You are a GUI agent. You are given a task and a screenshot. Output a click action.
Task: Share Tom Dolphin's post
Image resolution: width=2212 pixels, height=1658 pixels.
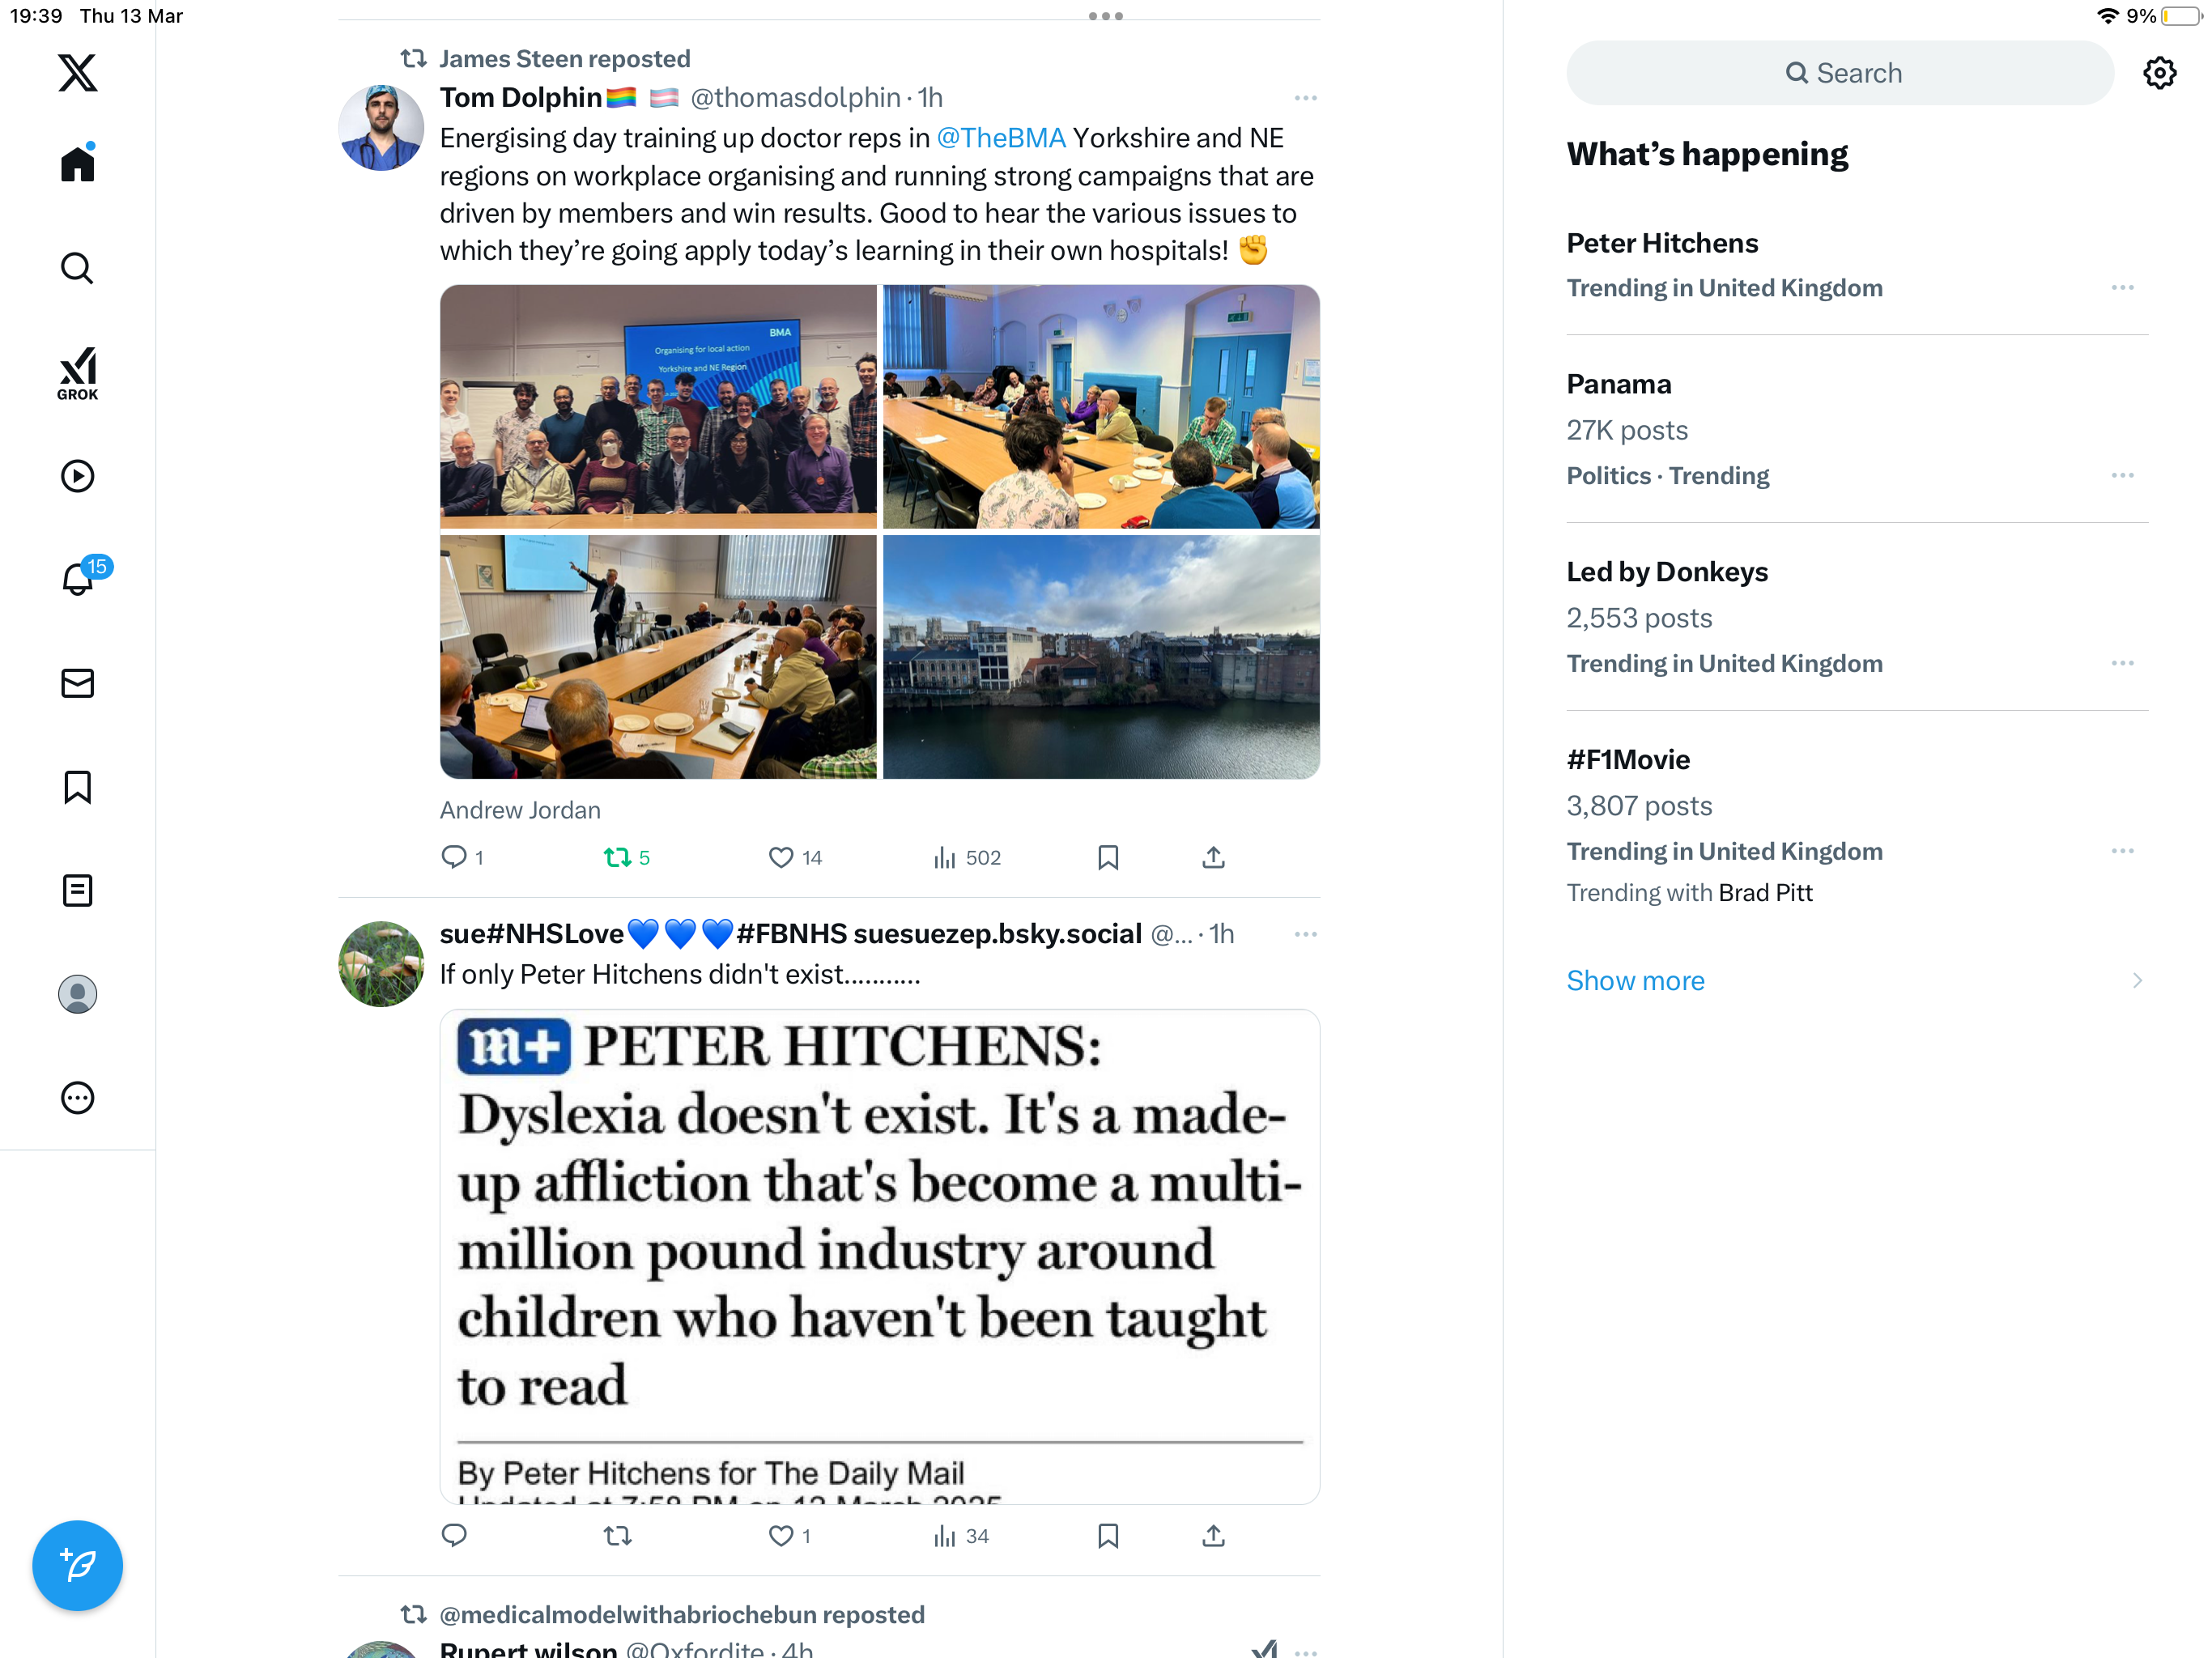(x=1213, y=857)
